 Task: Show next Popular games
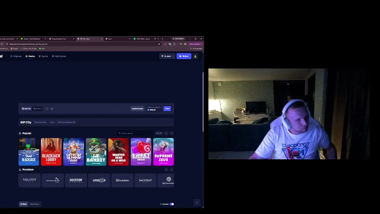[172, 133]
